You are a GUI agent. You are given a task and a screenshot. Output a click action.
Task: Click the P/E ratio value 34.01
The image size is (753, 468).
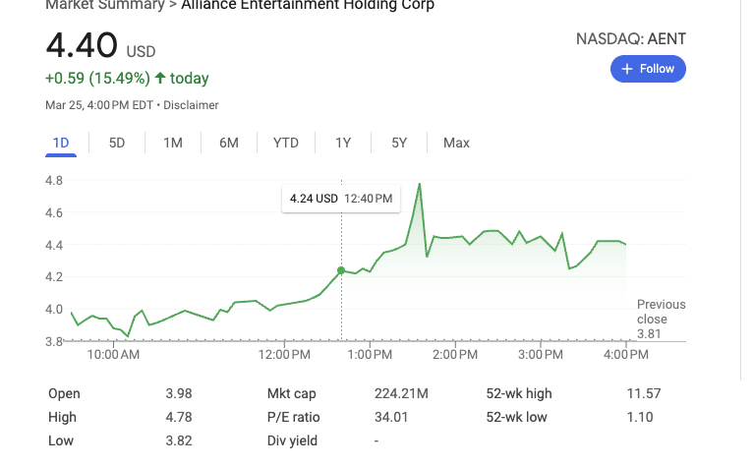(391, 417)
